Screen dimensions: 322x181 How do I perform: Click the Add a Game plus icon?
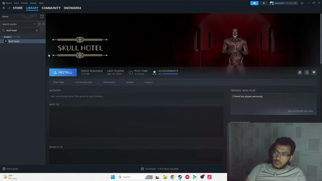click(4, 169)
